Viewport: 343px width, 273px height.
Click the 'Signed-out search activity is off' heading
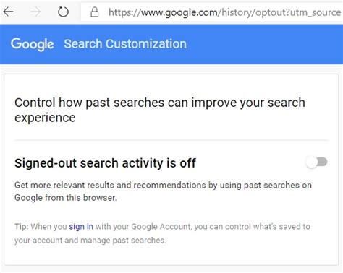pos(105,163)
